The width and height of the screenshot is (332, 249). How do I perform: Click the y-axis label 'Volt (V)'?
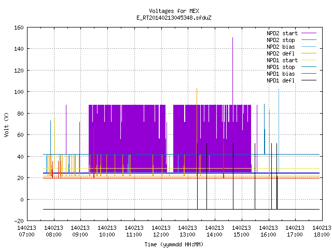pyautogui.click(x=6, y=125)
